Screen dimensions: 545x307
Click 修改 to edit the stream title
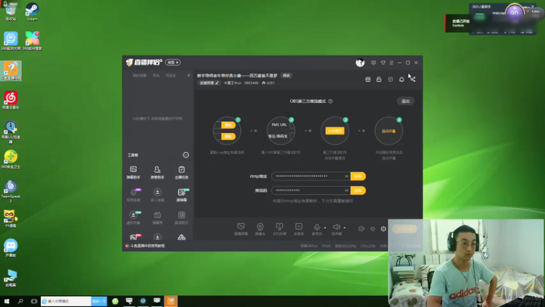pyautogui.click(x=286, y=76)
